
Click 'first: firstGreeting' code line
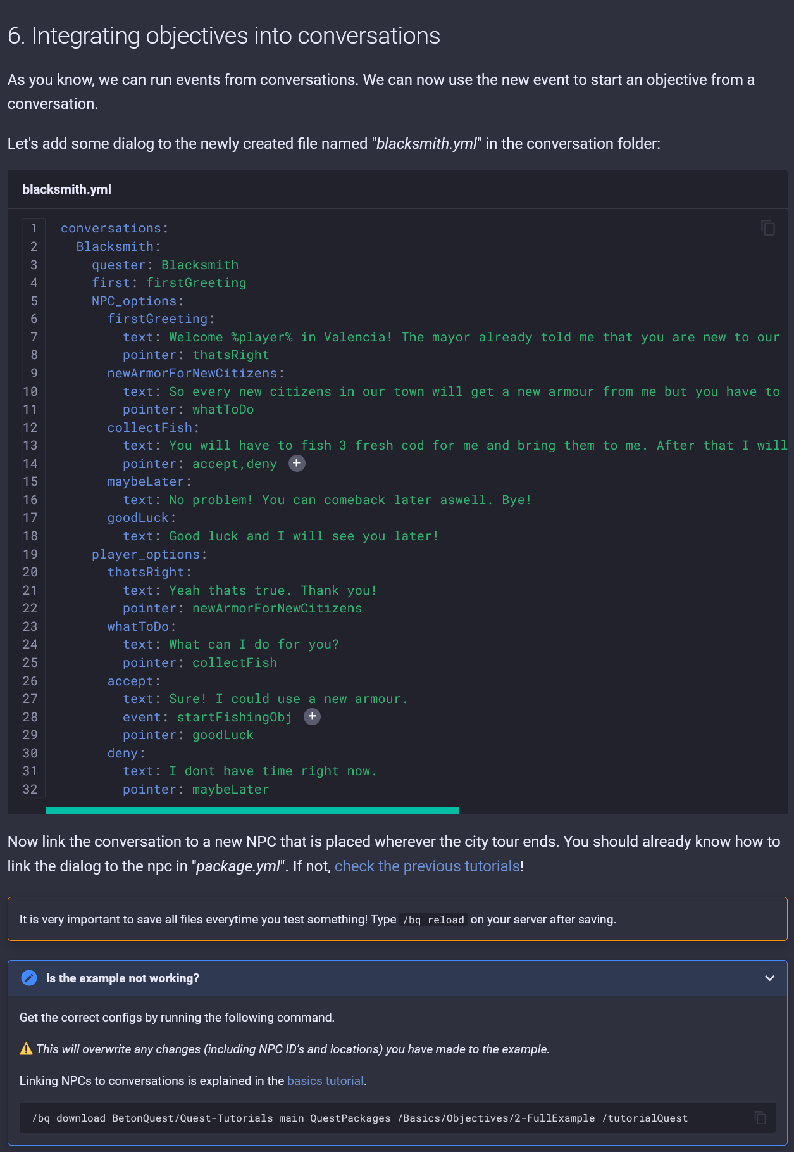click(x=169, y=282)
